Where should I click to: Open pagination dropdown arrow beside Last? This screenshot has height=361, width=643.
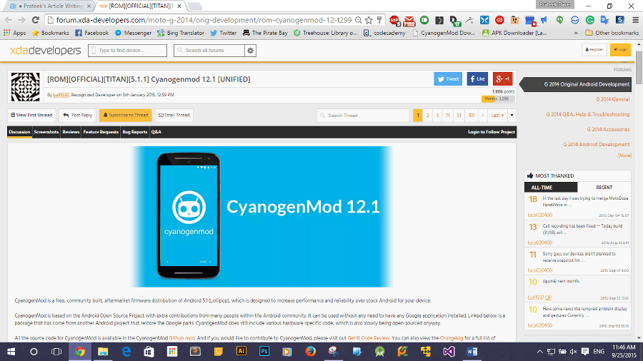[512, 116]
